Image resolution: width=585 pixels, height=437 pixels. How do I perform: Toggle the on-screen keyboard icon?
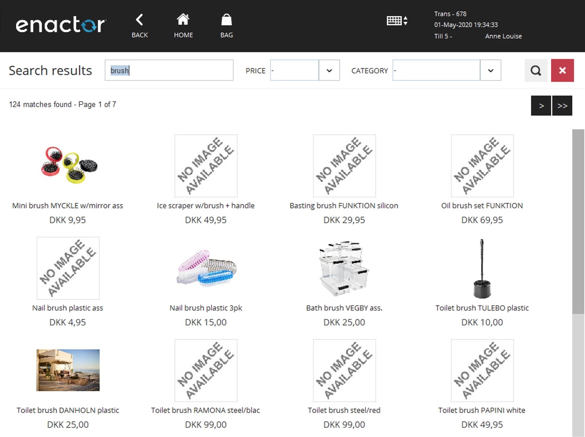[x=397, y=21]
